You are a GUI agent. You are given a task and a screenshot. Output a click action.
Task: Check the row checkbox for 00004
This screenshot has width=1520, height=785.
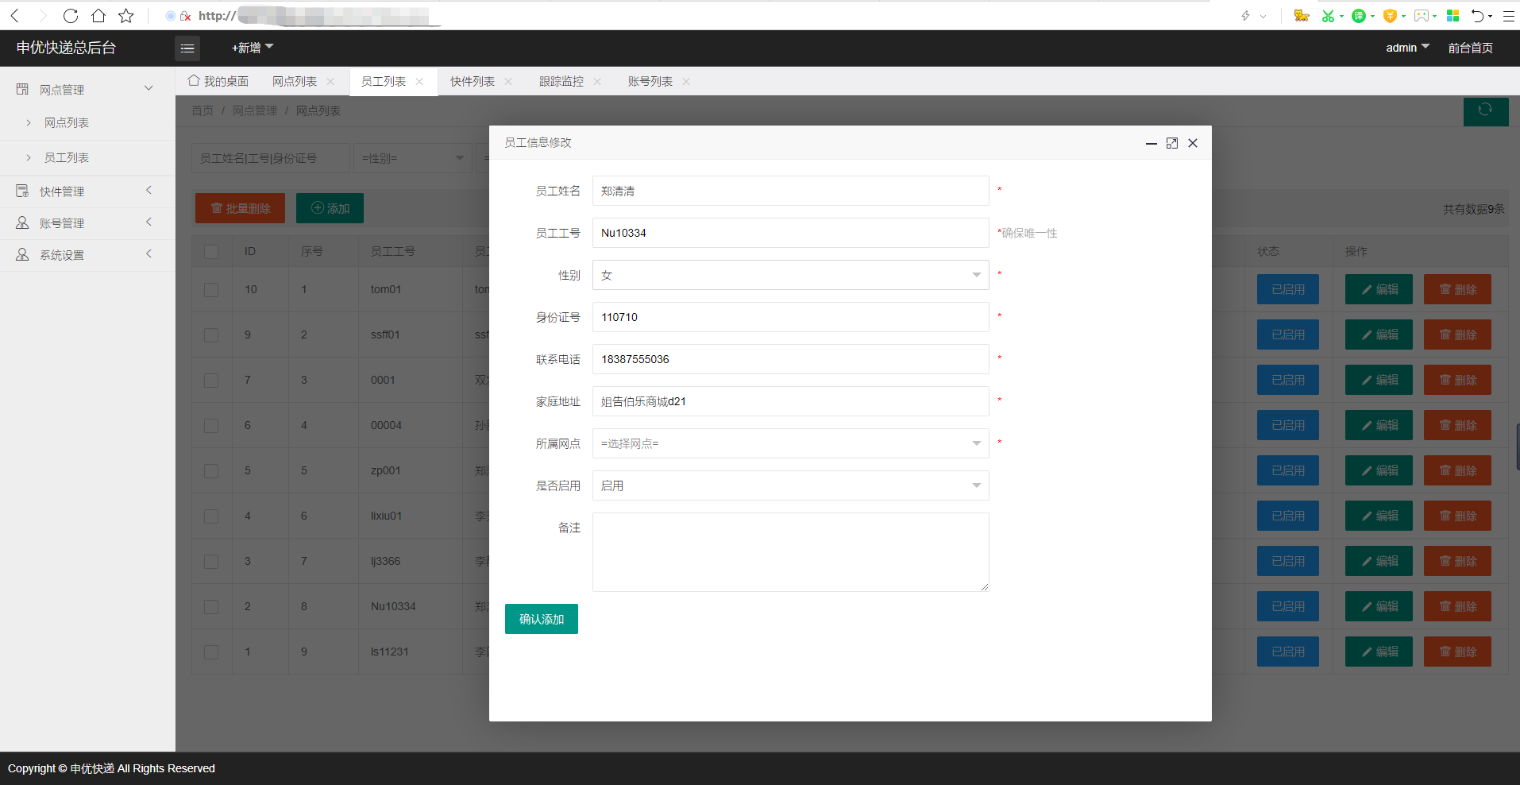(211, 426)
